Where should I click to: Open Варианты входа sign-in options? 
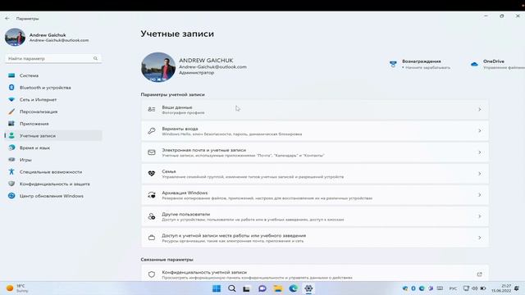[x=315, y=131]
